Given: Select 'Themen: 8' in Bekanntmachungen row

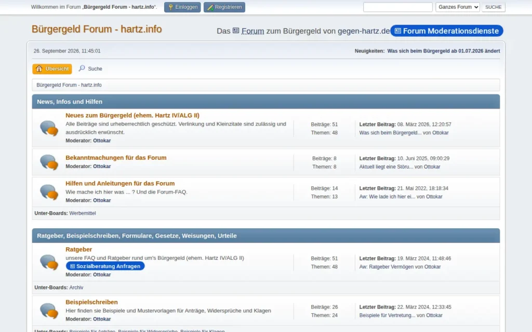Looking at the screenshot, I should click(x=324, y=167).
